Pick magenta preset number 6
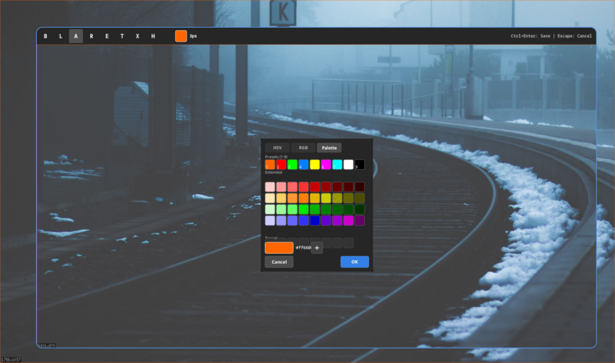Screen dimensions: 615x363 coord(326,165)
